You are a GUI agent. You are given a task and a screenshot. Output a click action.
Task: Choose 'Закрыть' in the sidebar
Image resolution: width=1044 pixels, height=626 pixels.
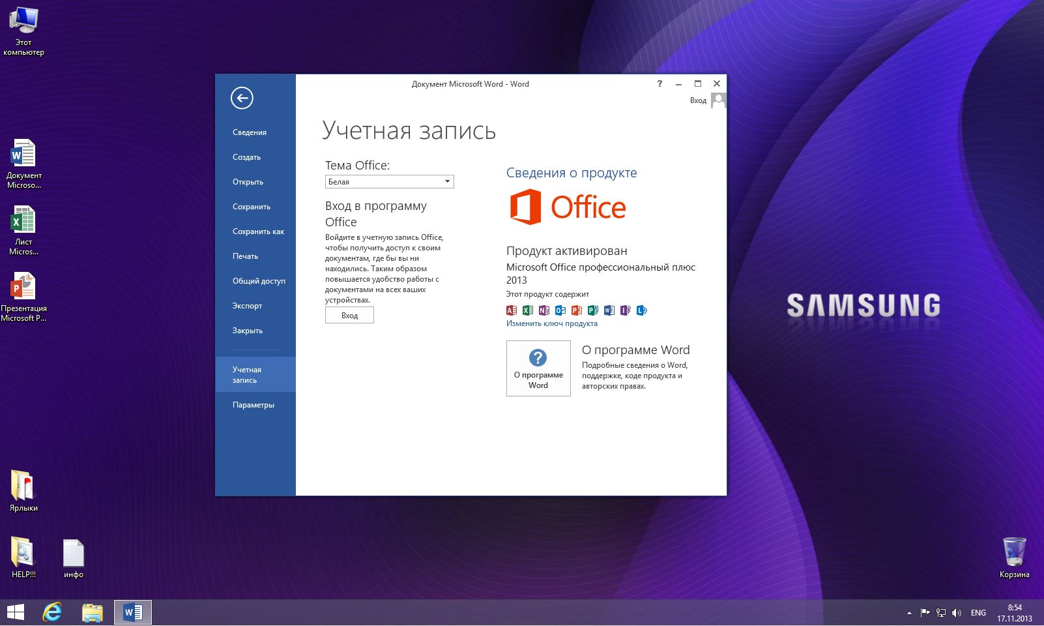(255, 331)
